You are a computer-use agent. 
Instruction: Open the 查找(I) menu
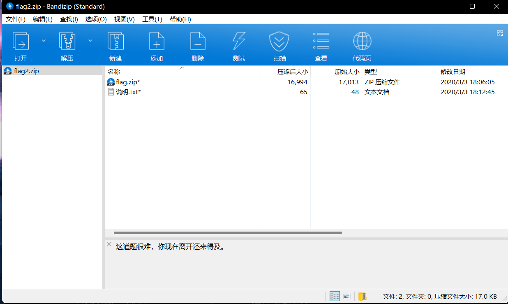pyautogui.click(x=69, y=19)
